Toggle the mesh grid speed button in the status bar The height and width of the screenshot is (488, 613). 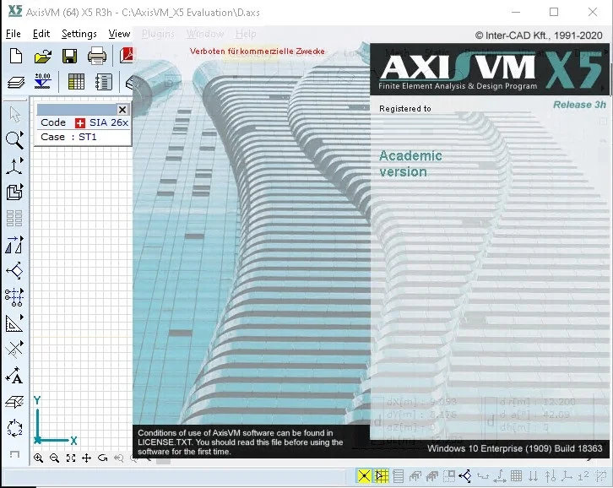tap(516, 475)
